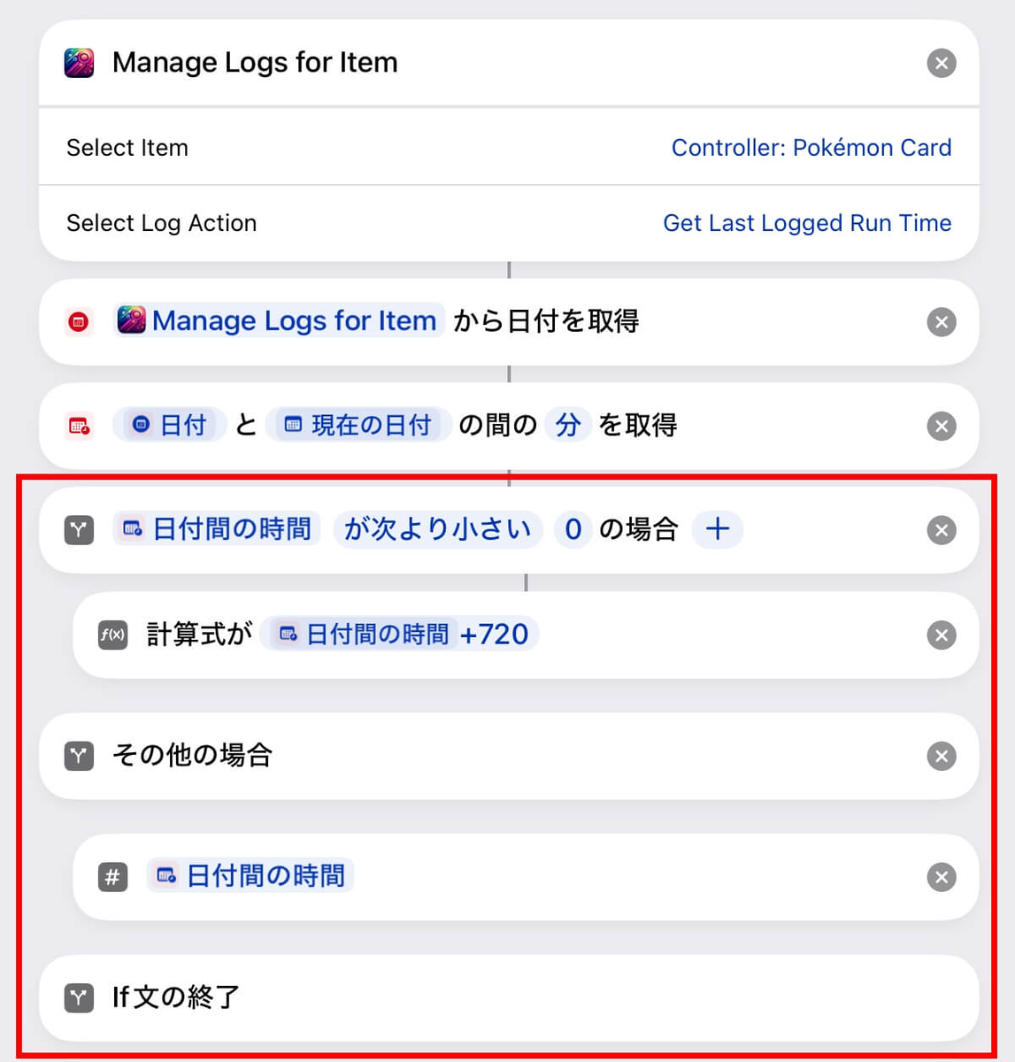Click the Manage Logs for Item app icon
The image size is (1015, 1062).
(x=79, y=64)
